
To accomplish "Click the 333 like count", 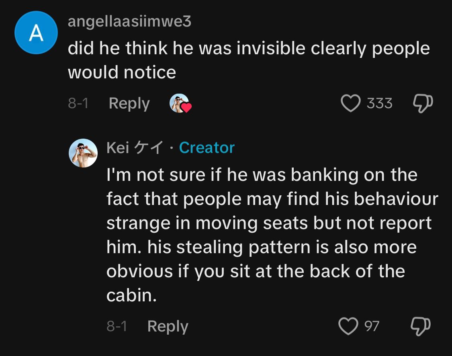I will pyautogui.click(x=379, y=104).
